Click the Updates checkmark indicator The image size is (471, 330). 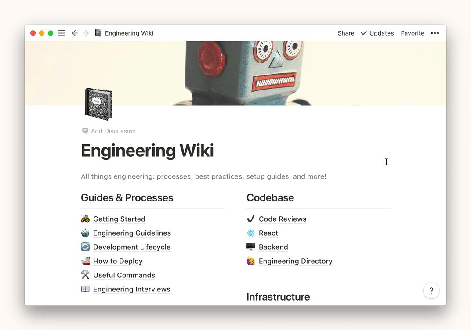[x=377, y=33]
